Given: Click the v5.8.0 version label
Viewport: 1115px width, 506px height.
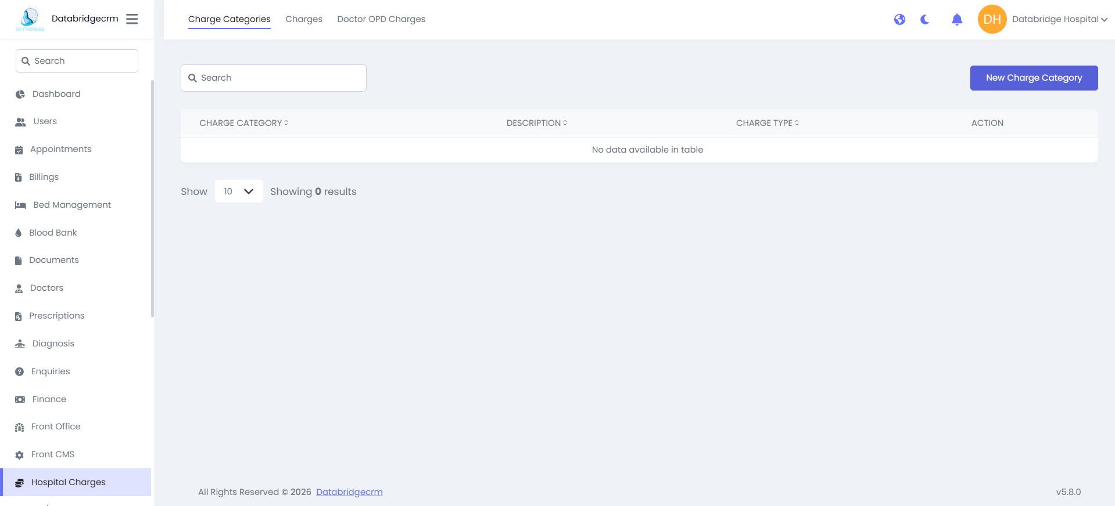Looking at the screenshot, I should coord(1069,492).
